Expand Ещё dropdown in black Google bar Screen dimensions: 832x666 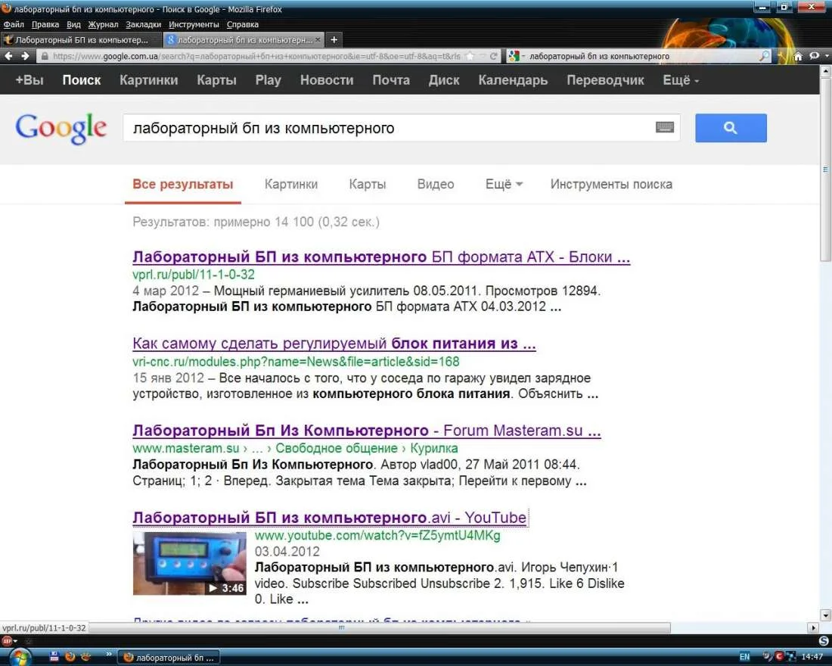[x=681, y=79]
